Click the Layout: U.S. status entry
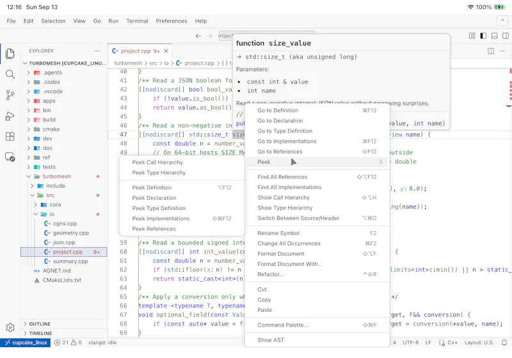This screenshot has height=358, width=512. (x=479, y=343)
